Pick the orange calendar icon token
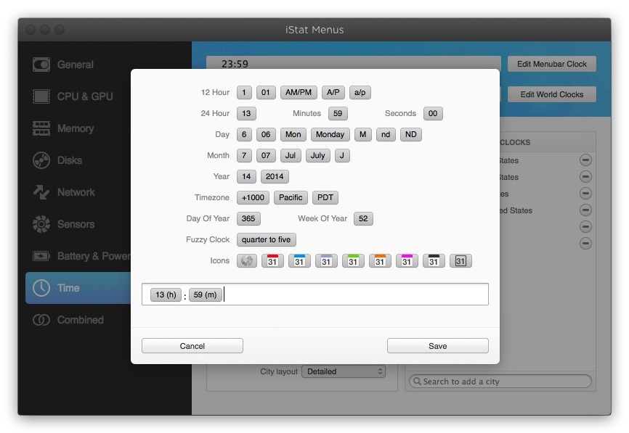Screen dimensions: 629x433 (380, 261)
